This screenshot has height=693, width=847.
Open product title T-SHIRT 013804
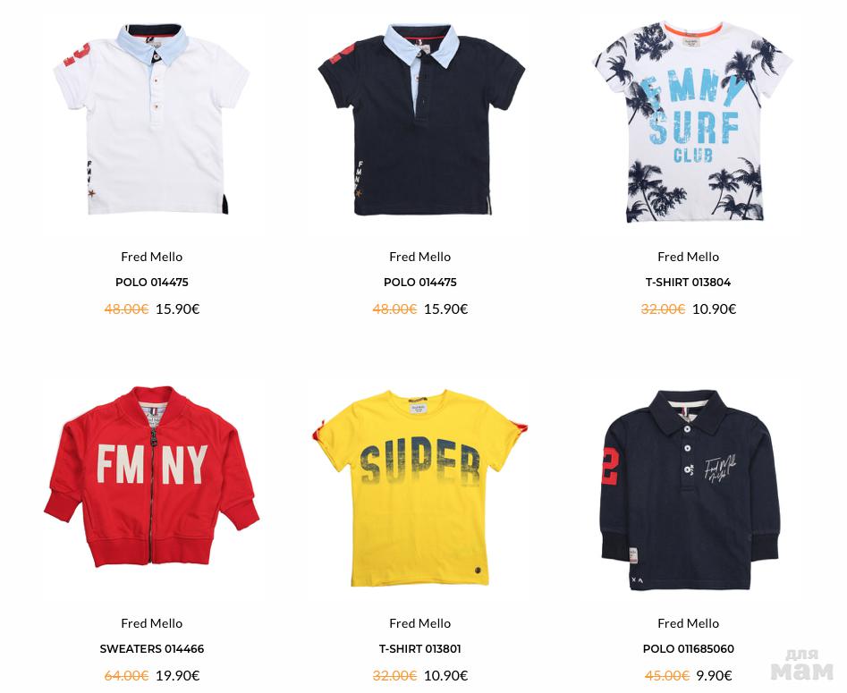coord(688,282)
